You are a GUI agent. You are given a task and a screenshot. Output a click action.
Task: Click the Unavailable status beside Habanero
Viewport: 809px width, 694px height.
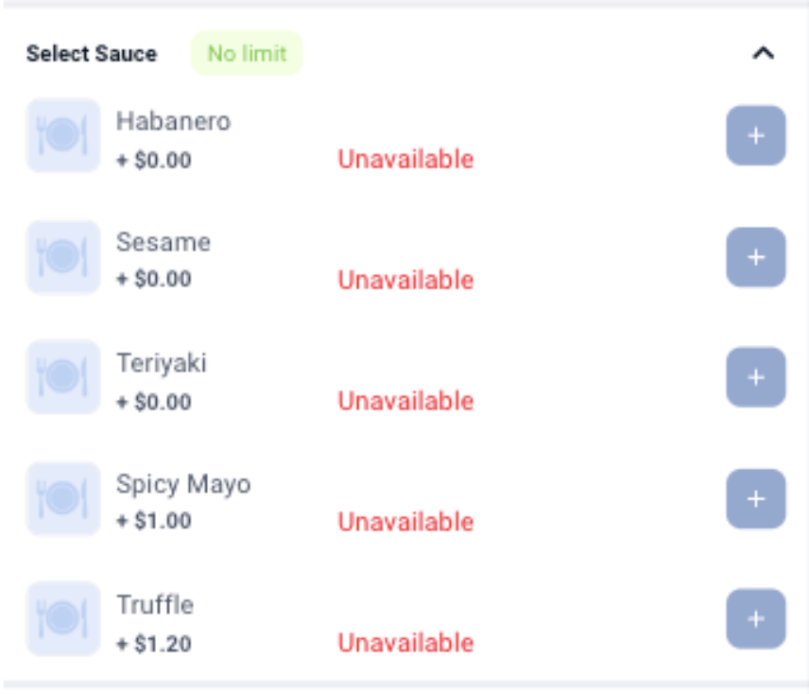(405, 160)
